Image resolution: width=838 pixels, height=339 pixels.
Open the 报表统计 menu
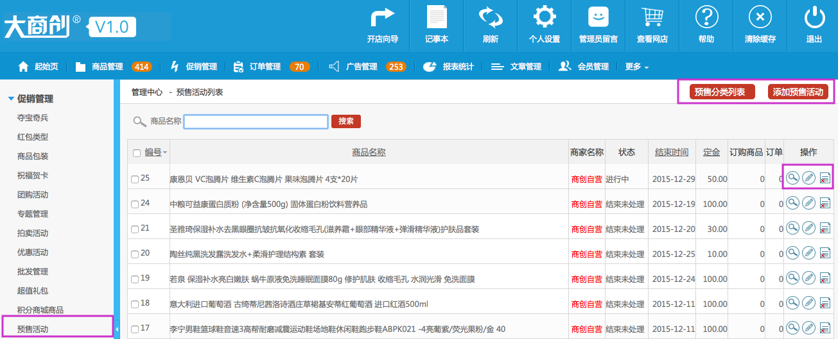[449, 67]
